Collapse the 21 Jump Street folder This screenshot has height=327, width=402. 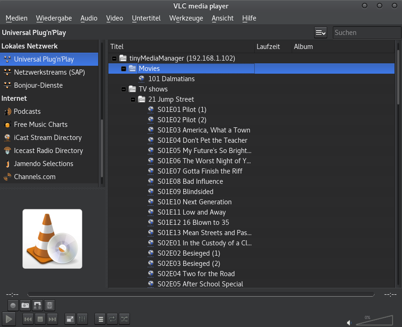[133, 99]
